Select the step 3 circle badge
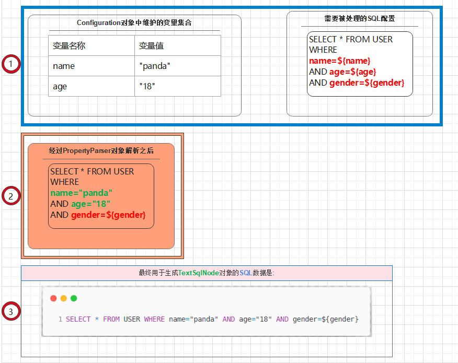This screenshot has height=363, width=458. click(11, 311)
